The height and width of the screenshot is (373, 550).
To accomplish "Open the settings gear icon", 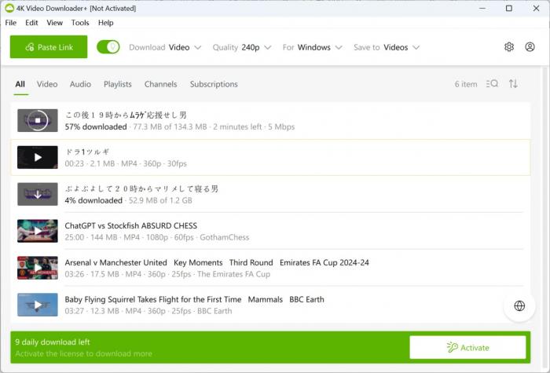I will tap(509, 46).
